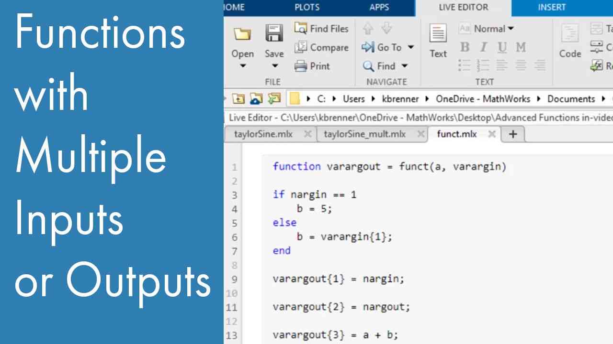Switch to the taylorSine_mult.mlx tab
The width and height of the screenshot is (613, 344).
pos(364,134)
